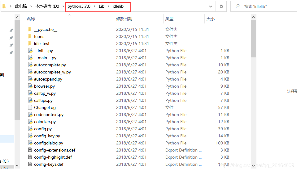This screenshot has width=297, height=171.
Task: Select the autocomplete_w.py file name
Action: point(52,72)
